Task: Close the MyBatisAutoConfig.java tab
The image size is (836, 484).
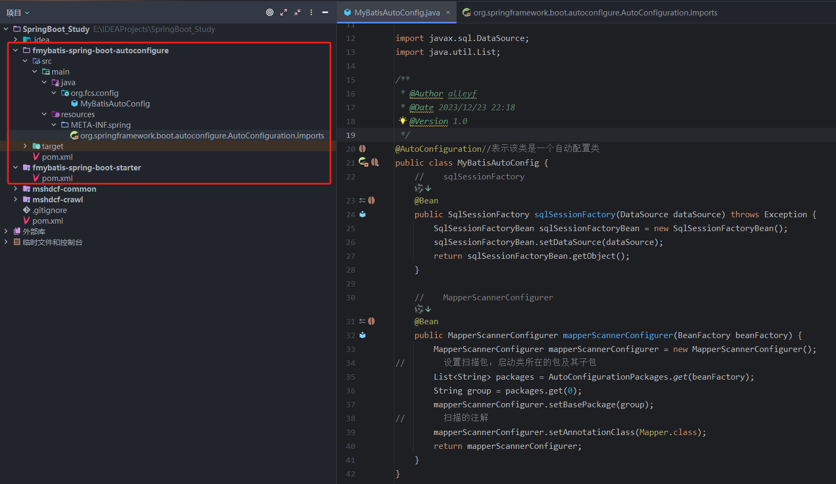Action: click(x=448, y=13)
